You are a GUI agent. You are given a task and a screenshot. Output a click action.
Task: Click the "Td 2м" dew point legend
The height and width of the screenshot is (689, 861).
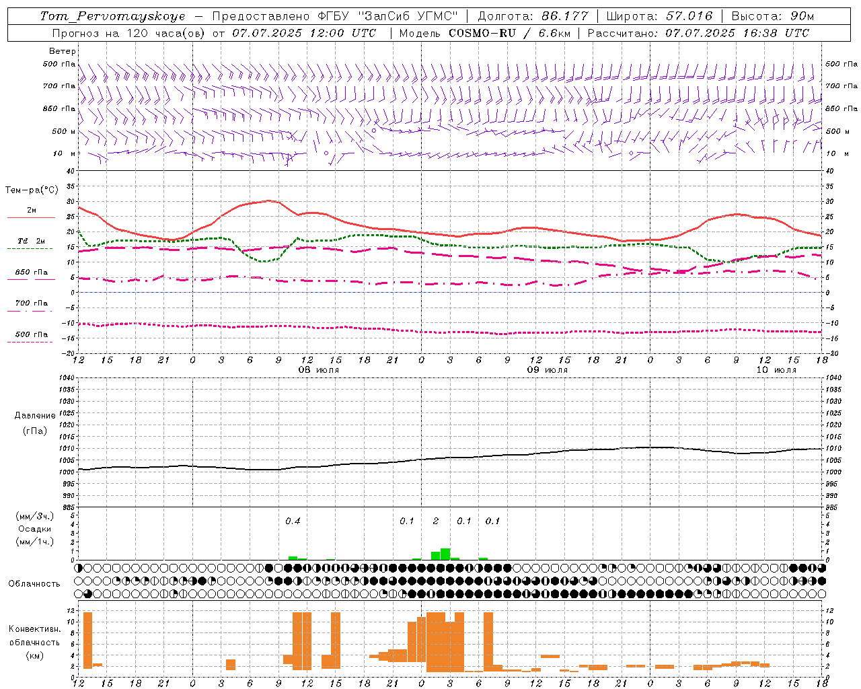32,241
